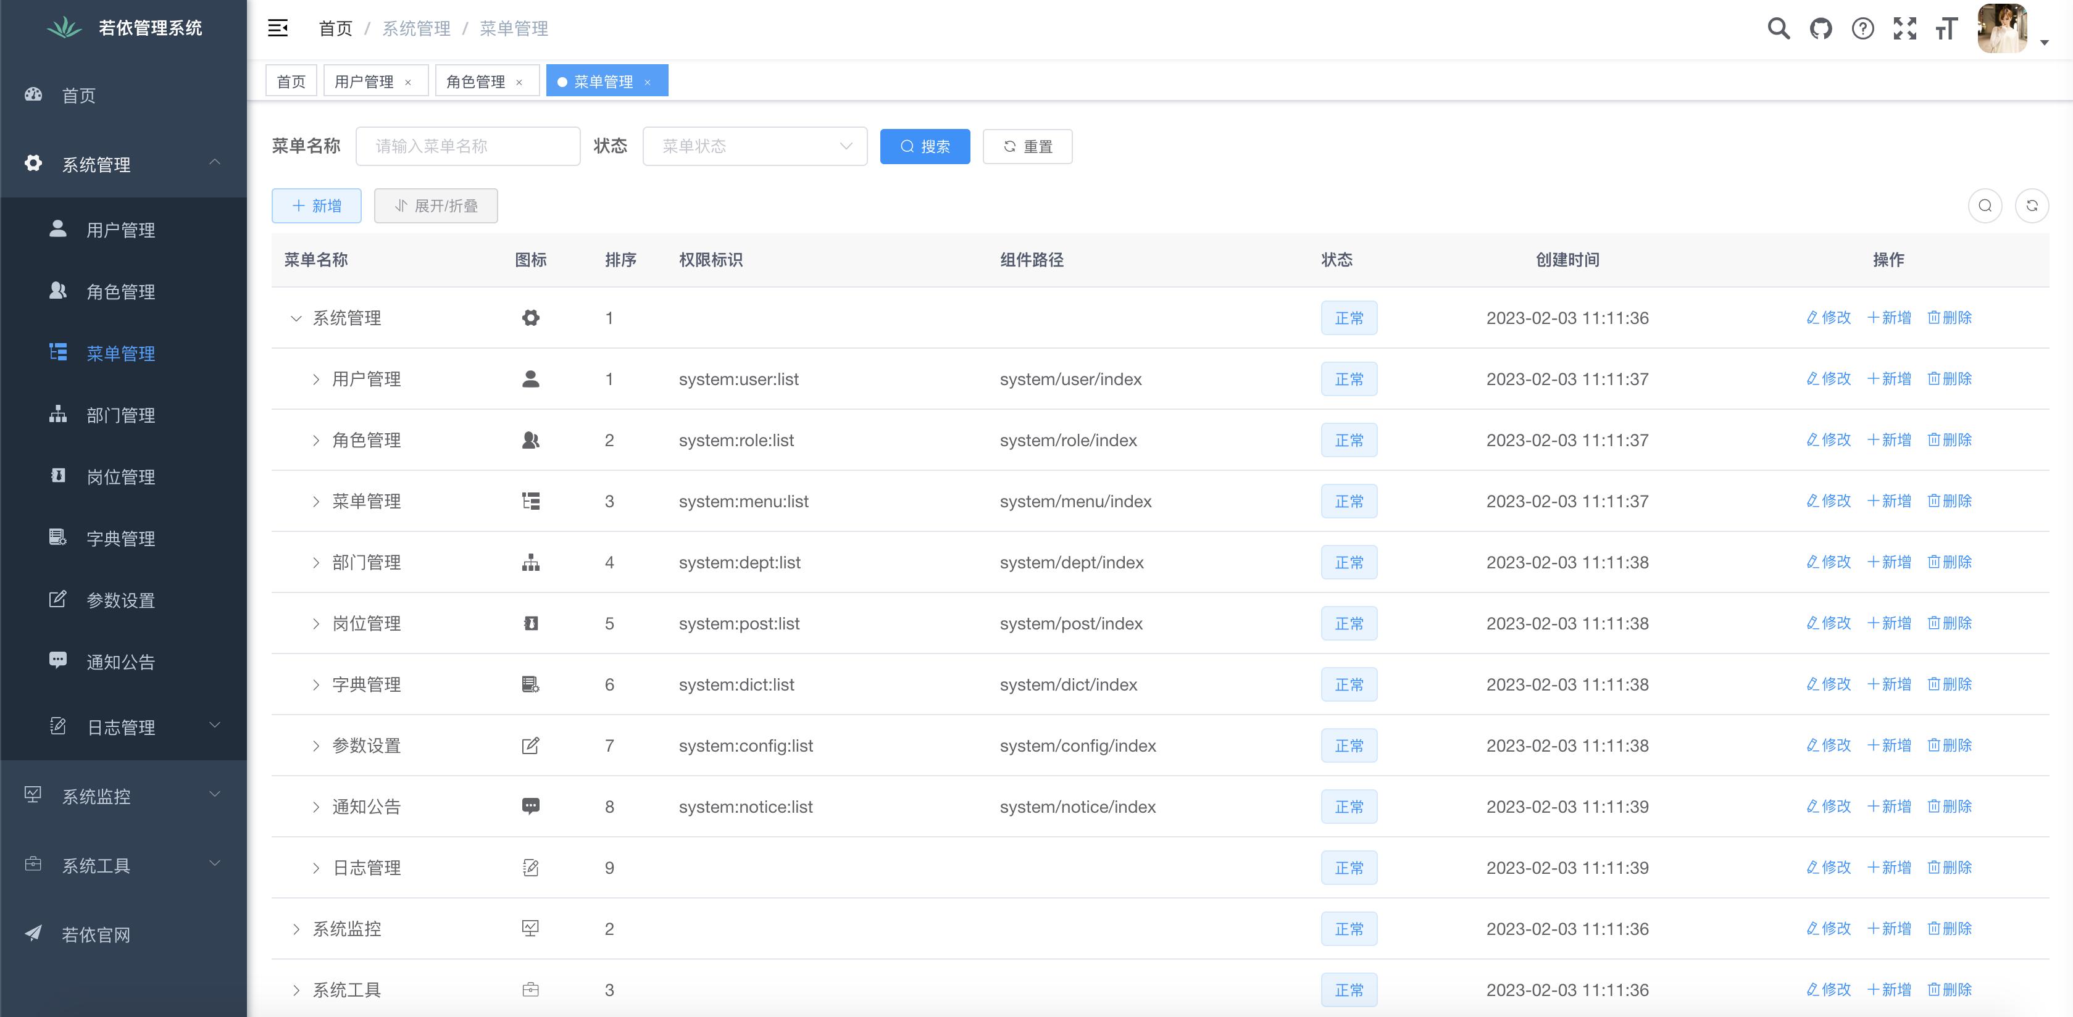Click the font size adjustment icon
The height and width of the screenshot is (1017, 2073).
(1948, 28)
